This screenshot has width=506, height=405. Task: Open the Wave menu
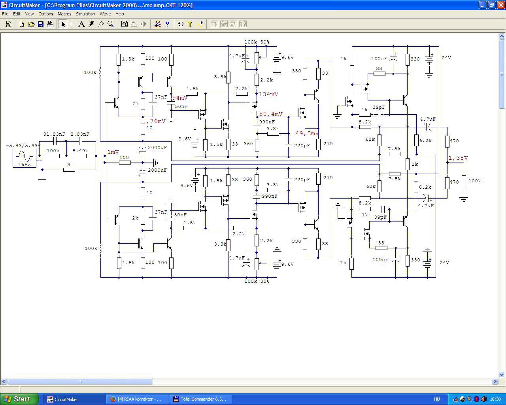click(x=105, y=14)
